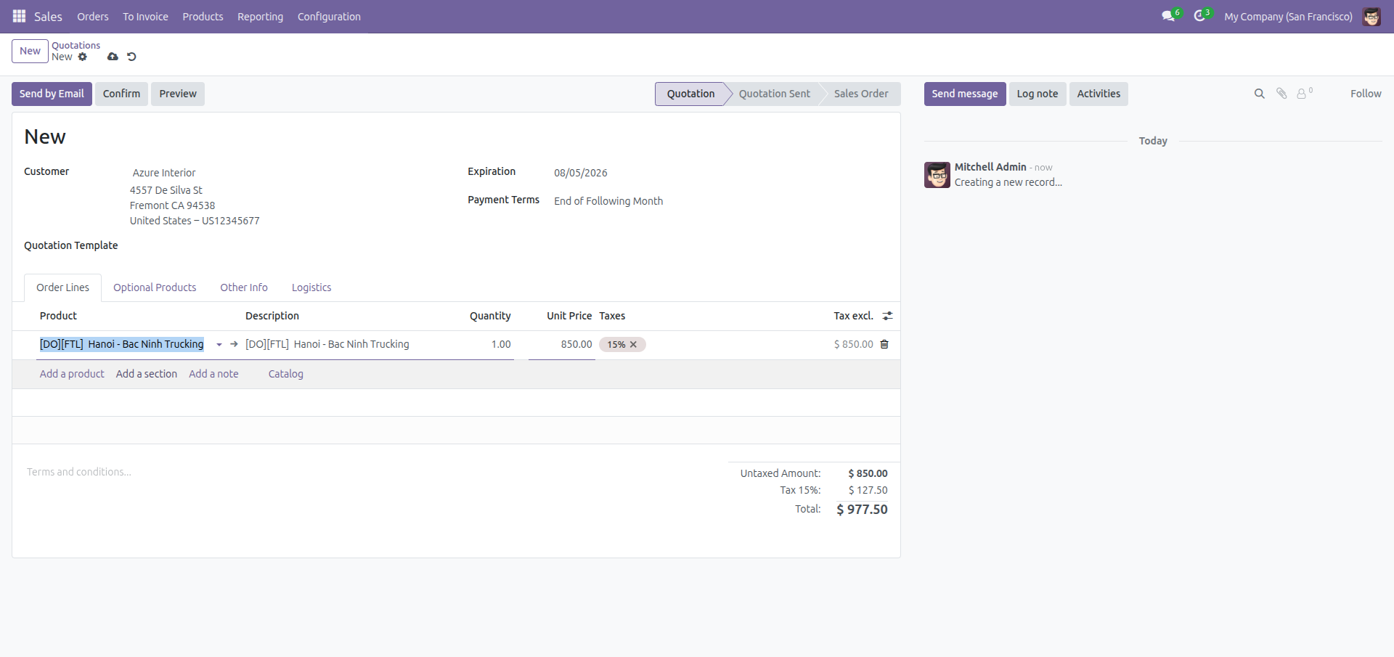The width and height of the screenshot is (1394, 657).
Task: Open conversations icon in top bar
Action: pyautogui.click(x=1168, y=16)
